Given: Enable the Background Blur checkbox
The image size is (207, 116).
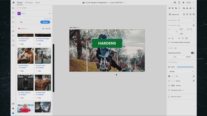Looking at the screenshot, I should (169, 90).
